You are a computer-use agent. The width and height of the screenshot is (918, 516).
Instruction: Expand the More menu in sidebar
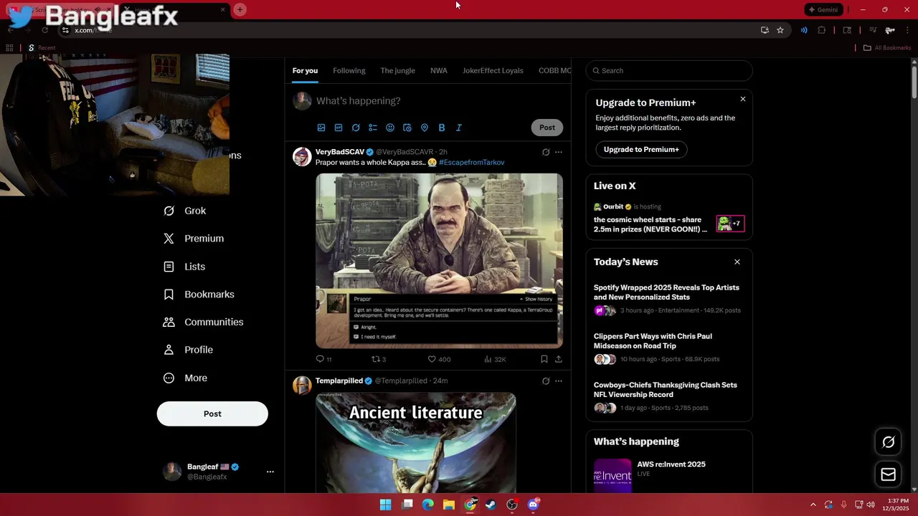185,378
